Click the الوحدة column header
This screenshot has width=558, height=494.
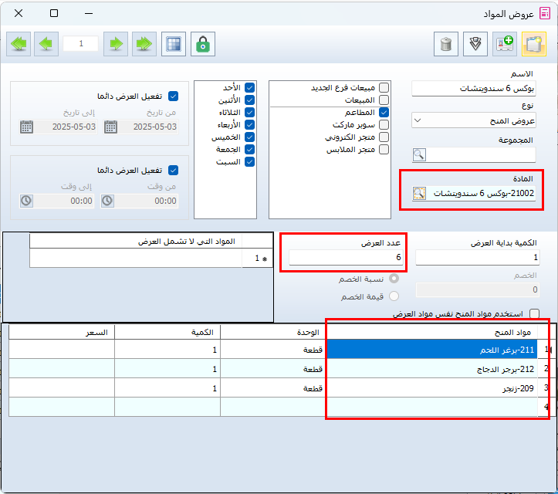point(273,332)
